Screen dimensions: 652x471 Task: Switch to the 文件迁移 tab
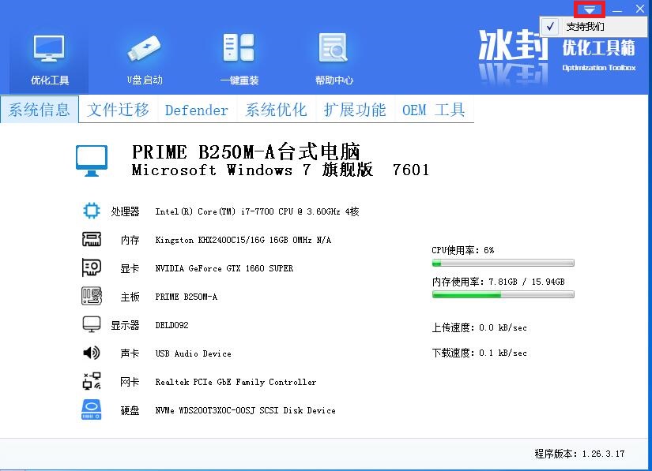119,110
